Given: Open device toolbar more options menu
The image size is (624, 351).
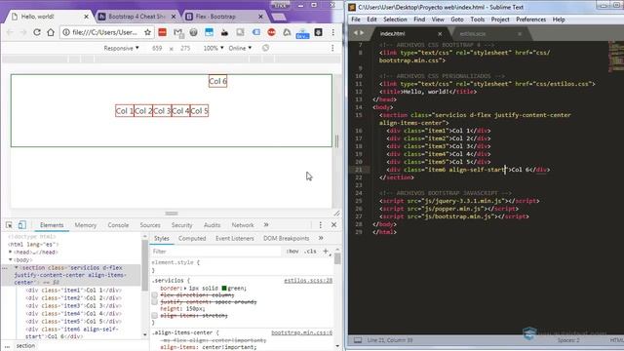Looking at the screenshot, I should tap(332, 48).
